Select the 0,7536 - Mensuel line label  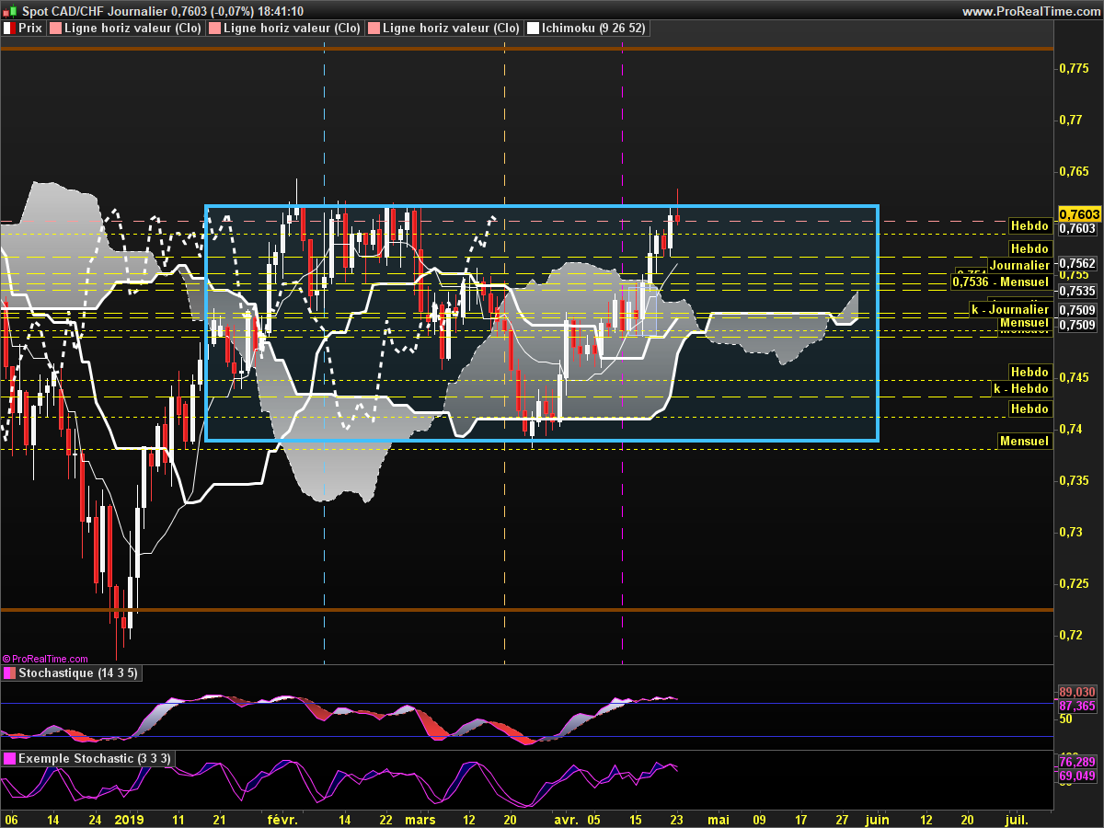click(x=1000, y=282)
